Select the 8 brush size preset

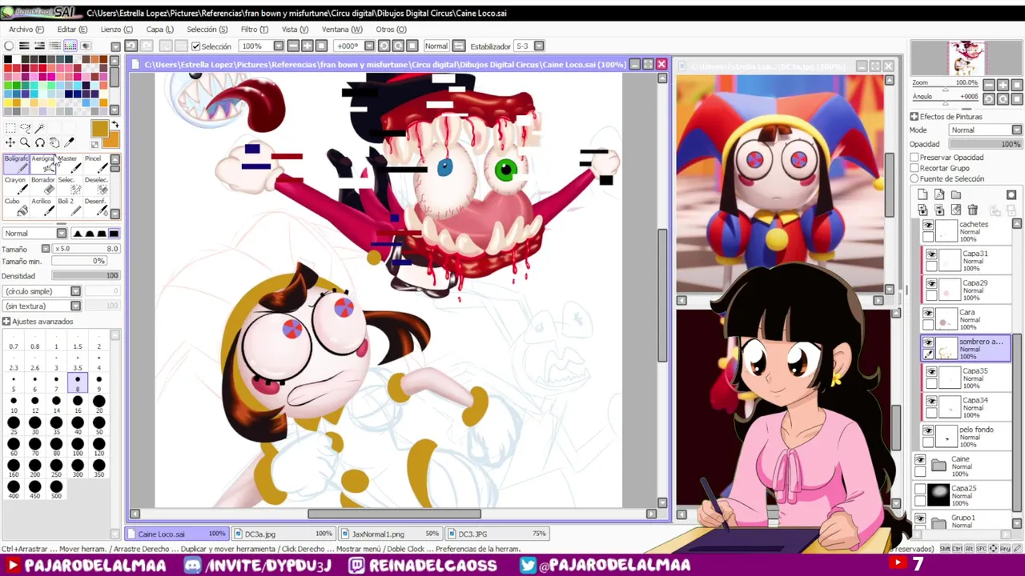point(78,383)
